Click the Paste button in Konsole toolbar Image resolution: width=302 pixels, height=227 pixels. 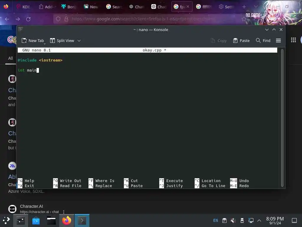[241, 40]
